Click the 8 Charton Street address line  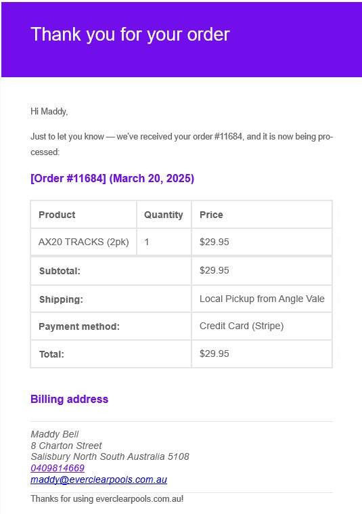tap(66, 446)
